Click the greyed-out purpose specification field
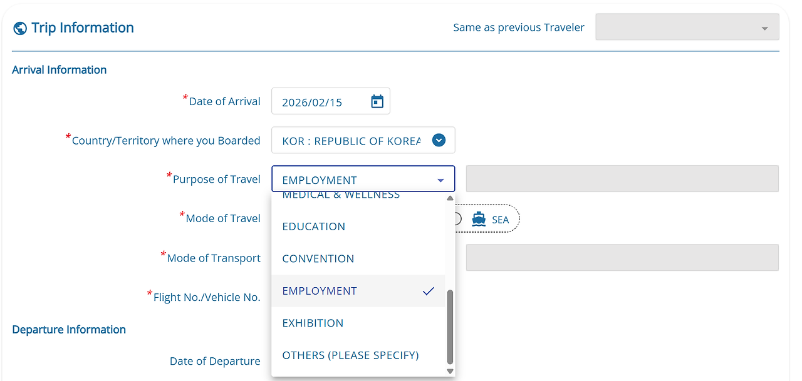The width and height of the screenshot is (802, 381). (x=622, y=179)
